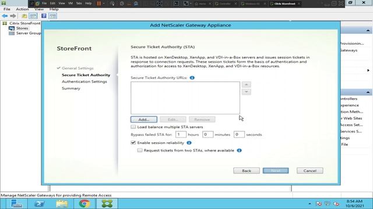Switch to the Citrix Storefront VM tab

[x=284, y=3]
